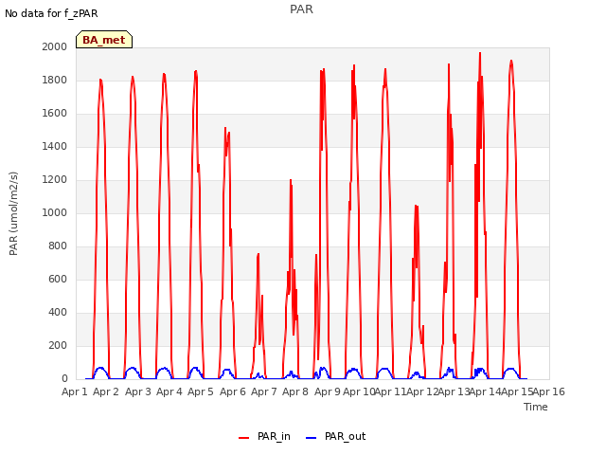Image resolution: width=606 pixels, height=455 pixels.
Task: Click the 1400 y-axis tick label
Action: coord(55,146)
